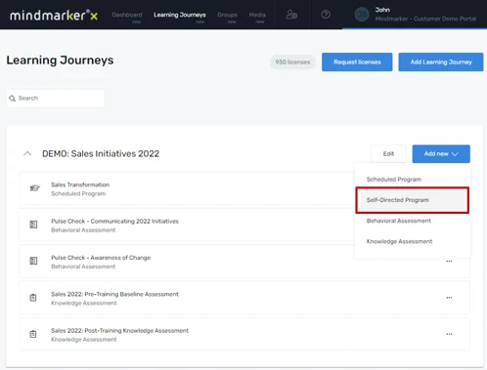Click the icon beside Pulse Check - Communicating 2022 Initiatives
This screenshot has height=370, width=487.
pyautogui.click(x=33, y=225)
